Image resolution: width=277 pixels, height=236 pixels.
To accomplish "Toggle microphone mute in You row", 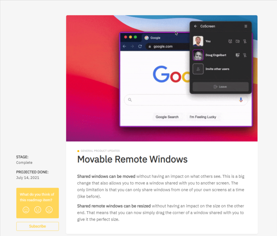I will 245,41.
